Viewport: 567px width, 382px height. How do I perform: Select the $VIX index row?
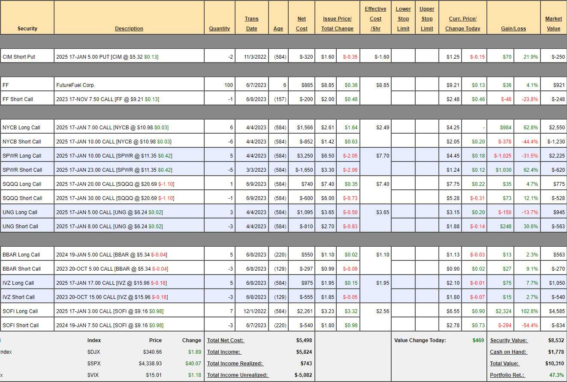[x=94, y=375]
